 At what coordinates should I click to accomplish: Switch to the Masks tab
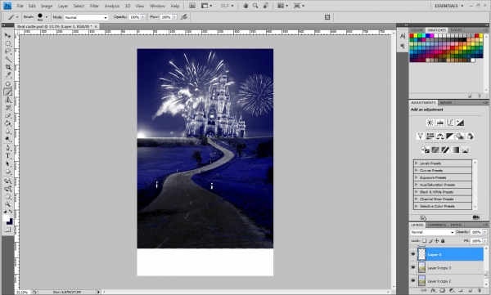[x=446, y=103]
